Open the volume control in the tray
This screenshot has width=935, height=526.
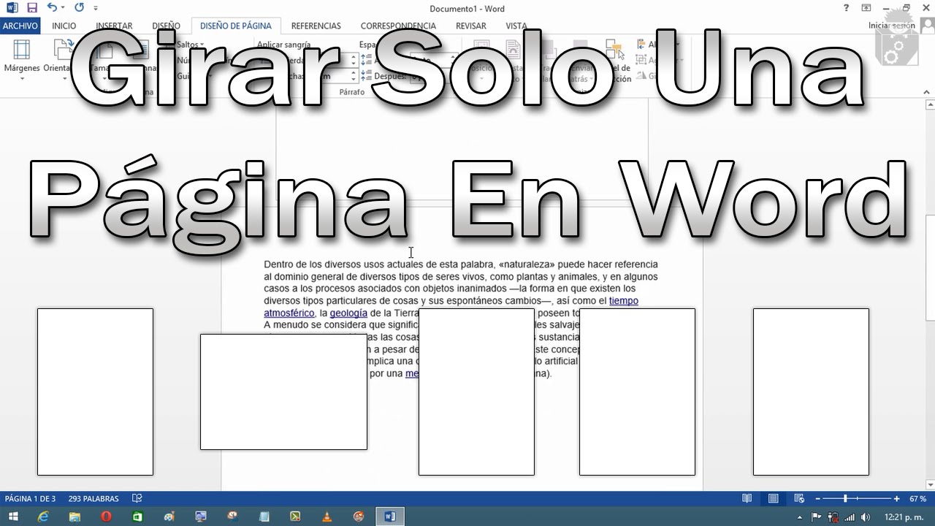coord(866,517)
